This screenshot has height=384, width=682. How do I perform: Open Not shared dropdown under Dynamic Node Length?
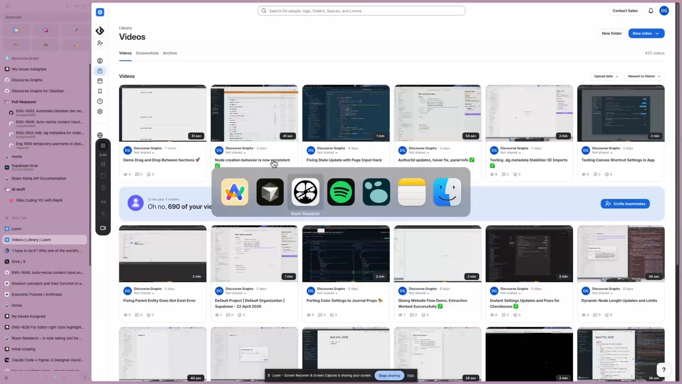pyautogui.click(x=602, y=293)
